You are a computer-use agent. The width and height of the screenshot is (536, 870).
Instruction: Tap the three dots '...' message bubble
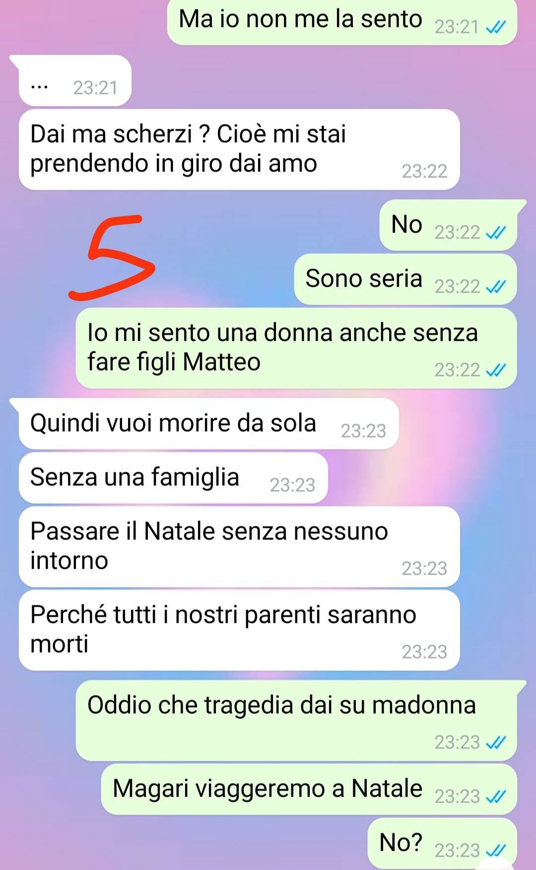[x=75, y=80]
